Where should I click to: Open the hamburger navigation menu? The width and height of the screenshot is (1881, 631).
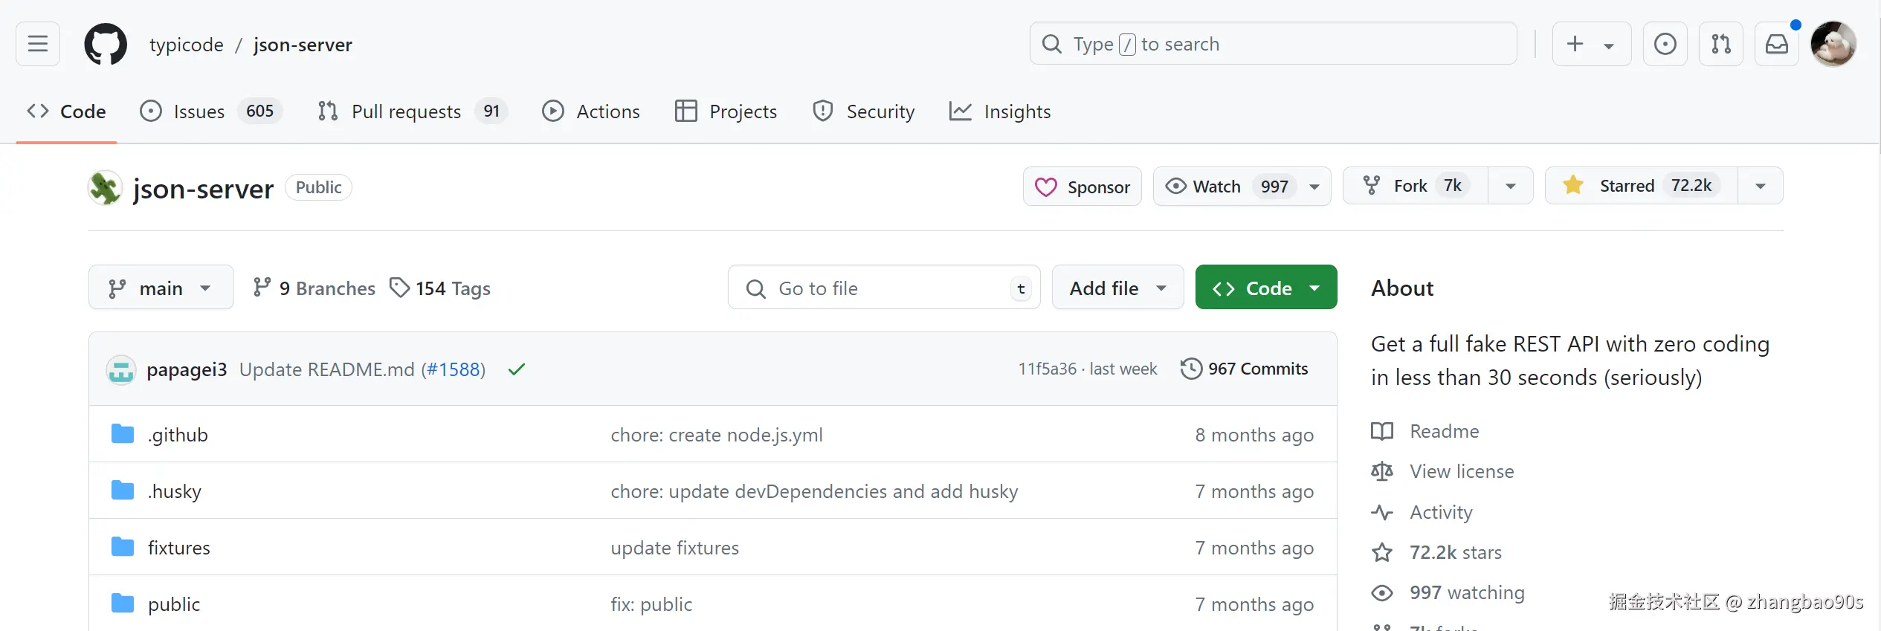click(x=37, y=45)
